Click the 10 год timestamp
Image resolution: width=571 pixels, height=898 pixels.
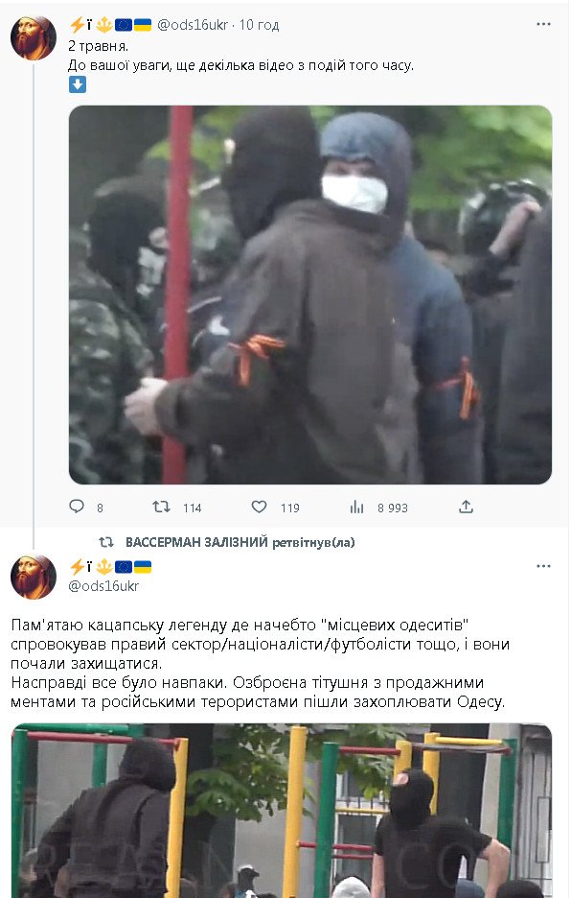point(260,25)
